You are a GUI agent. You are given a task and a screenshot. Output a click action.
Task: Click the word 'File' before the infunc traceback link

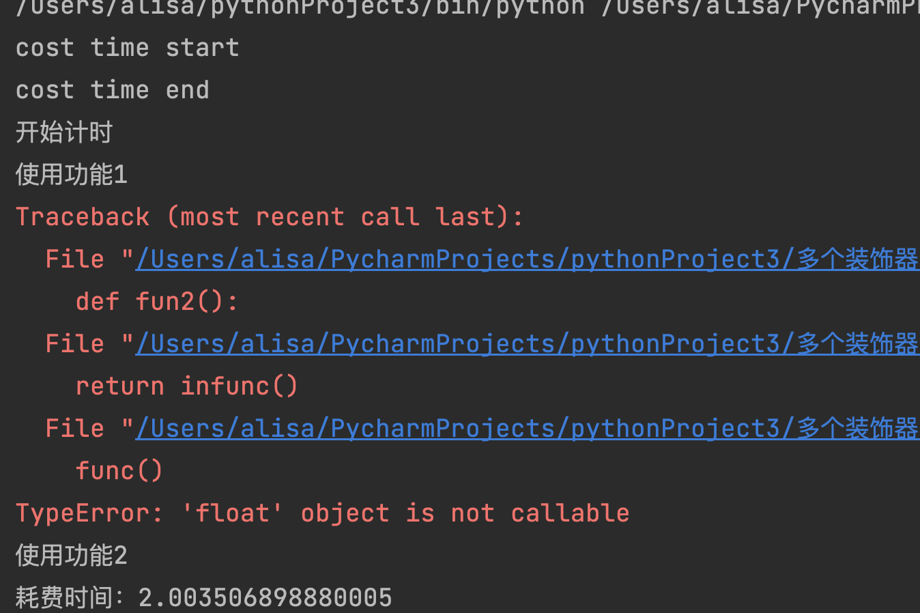(75, 344)
